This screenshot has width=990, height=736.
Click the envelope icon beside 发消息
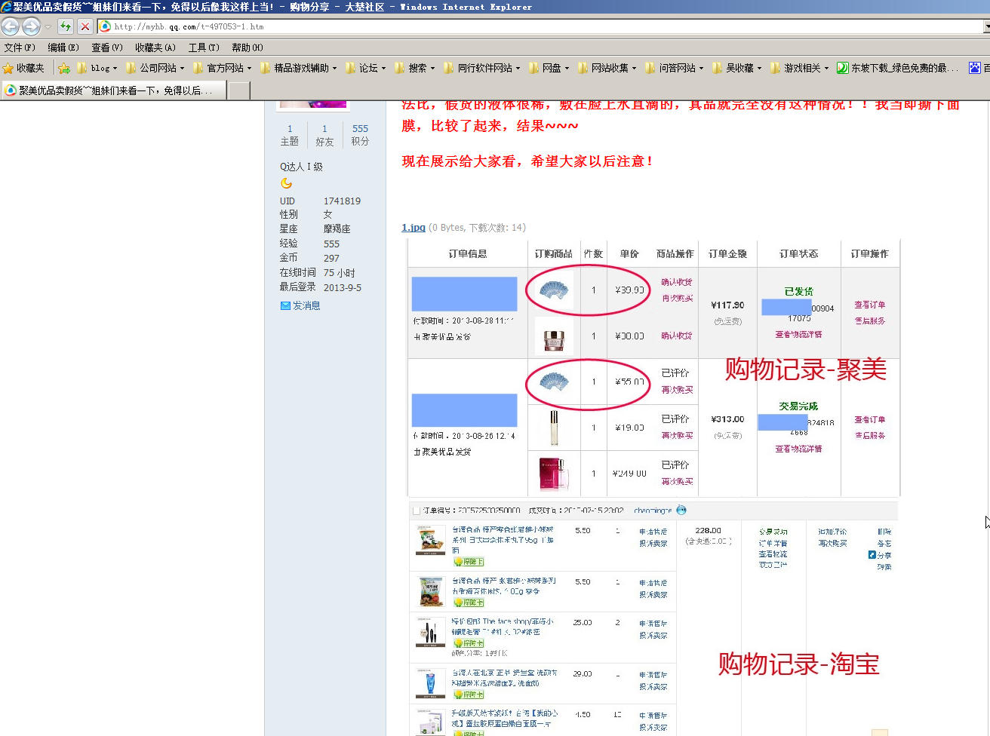tap(285, 305)
